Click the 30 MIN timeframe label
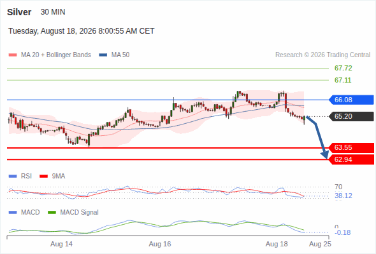Image resolution: width=376 pixels, height=254 pixels. tap(53, 12)
